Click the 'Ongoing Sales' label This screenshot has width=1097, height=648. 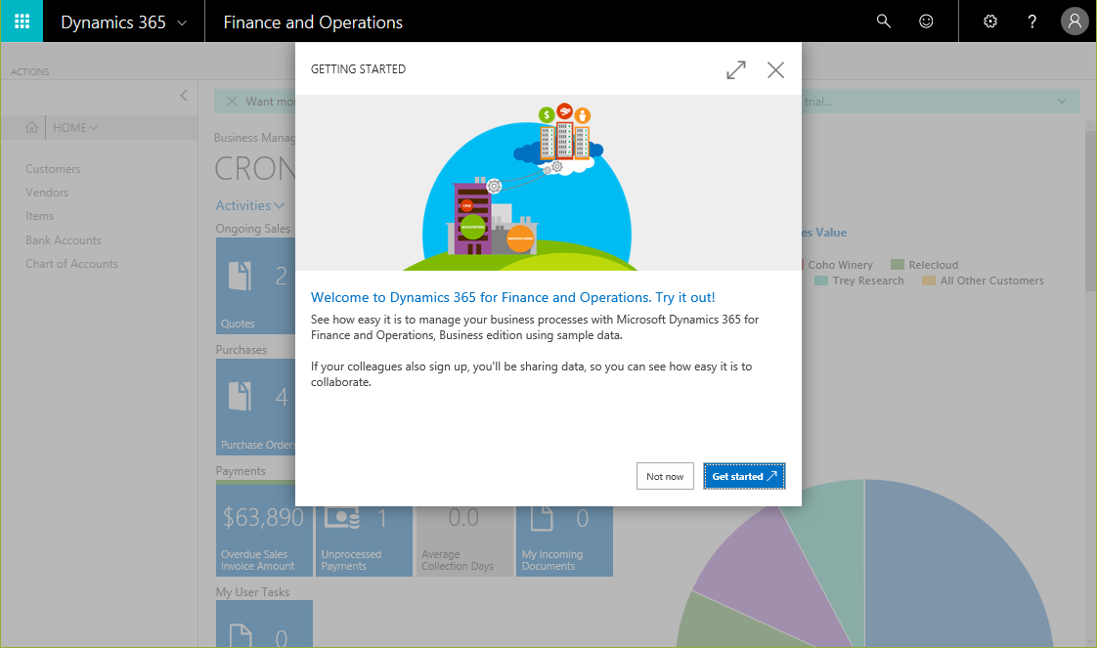pos(252,229)
